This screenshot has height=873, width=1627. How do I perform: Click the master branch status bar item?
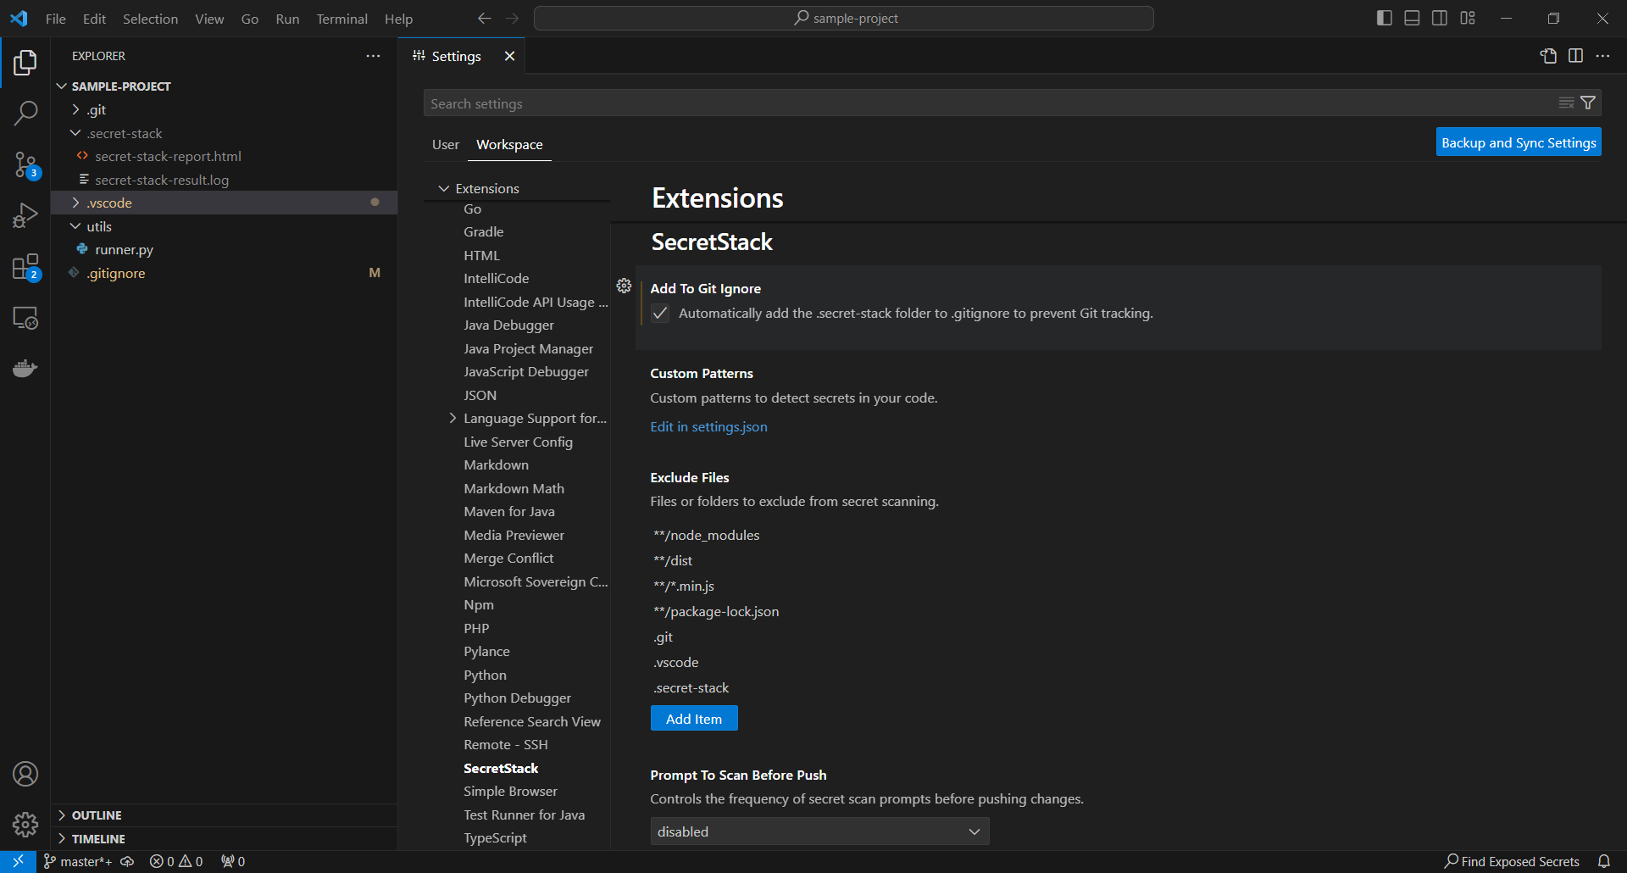tap(78, 861)
